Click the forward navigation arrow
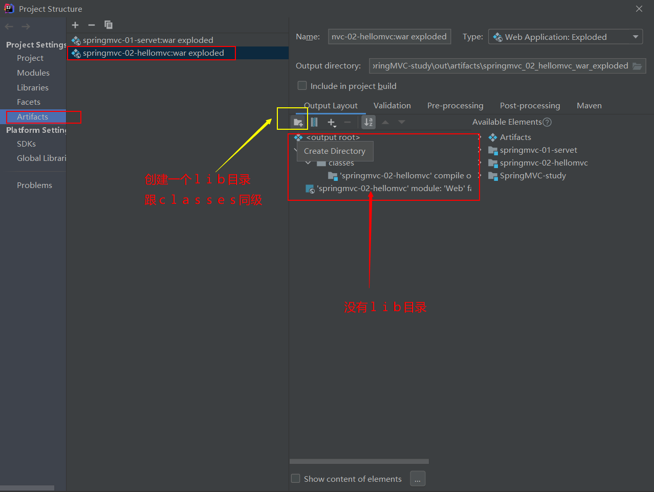Image resolution: width=654 pixels, height=492 pixels. point(26,27)
